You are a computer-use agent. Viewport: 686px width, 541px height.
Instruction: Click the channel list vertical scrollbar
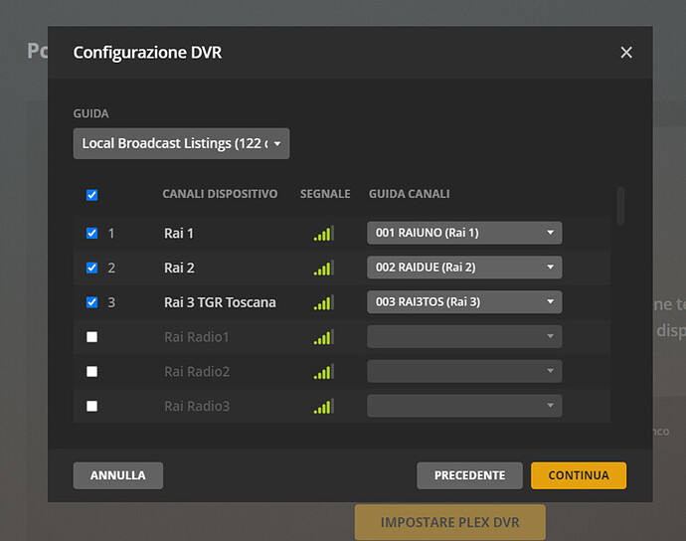620,207
